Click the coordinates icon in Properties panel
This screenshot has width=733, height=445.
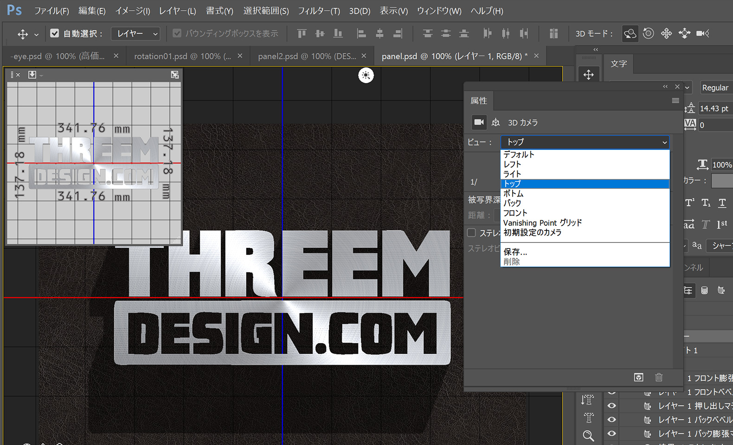click(496, 122)
